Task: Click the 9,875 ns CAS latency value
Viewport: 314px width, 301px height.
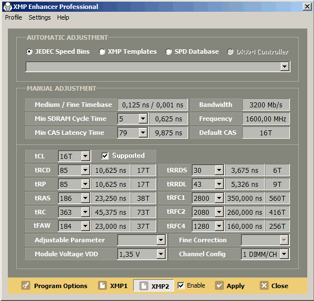Action: click(168, 133)
